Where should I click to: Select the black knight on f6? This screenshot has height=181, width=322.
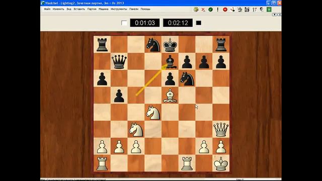[x=187, y=78]
